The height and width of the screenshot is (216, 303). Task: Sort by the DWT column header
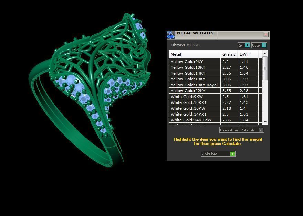(248, 54)
